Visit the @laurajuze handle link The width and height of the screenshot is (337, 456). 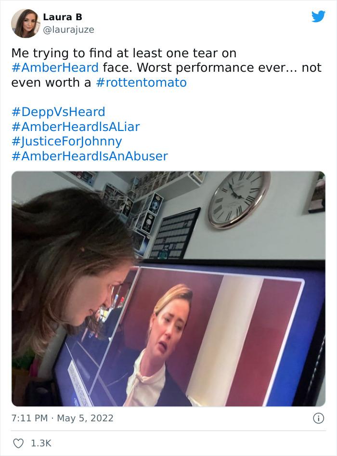(x=69, y=30)
